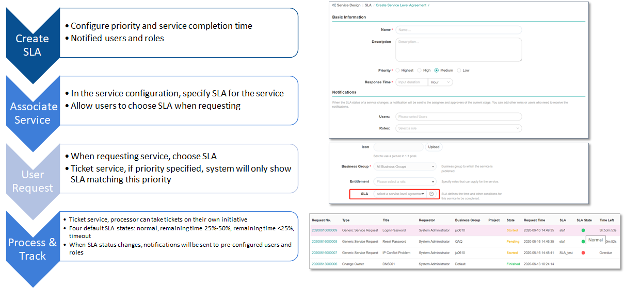This screenshot has height=288, width=625.
Task: Click 'DNS001' title cell
Action: point(388,264)
